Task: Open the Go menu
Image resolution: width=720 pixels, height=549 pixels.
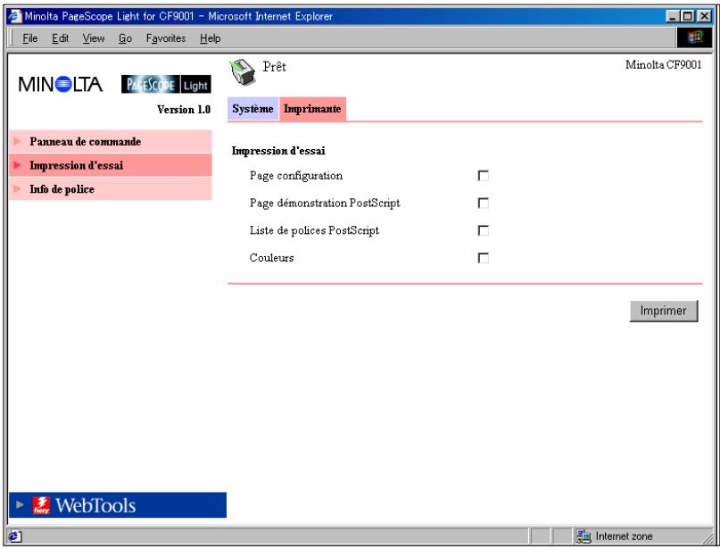Action: coord(126,38)
